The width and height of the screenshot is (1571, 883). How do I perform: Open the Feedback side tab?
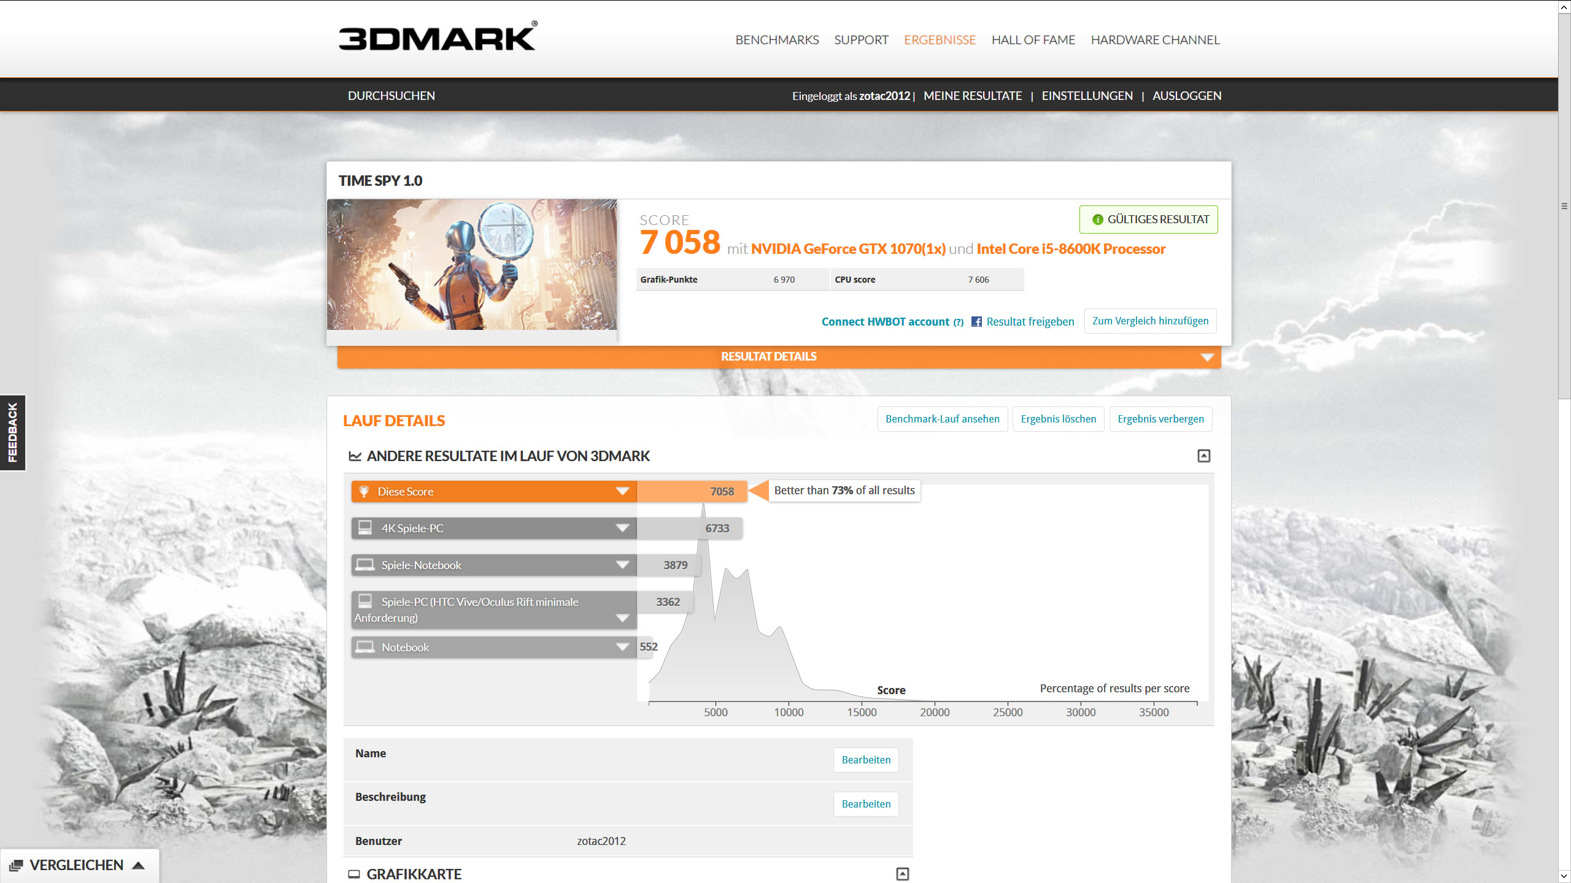click(x=13, y=432)
